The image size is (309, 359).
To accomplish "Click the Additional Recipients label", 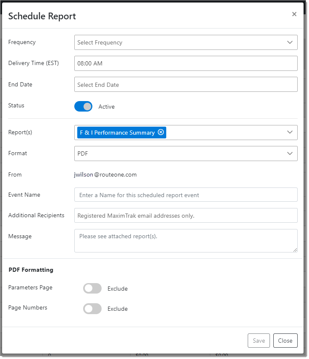I will click(x=36, y=215).
